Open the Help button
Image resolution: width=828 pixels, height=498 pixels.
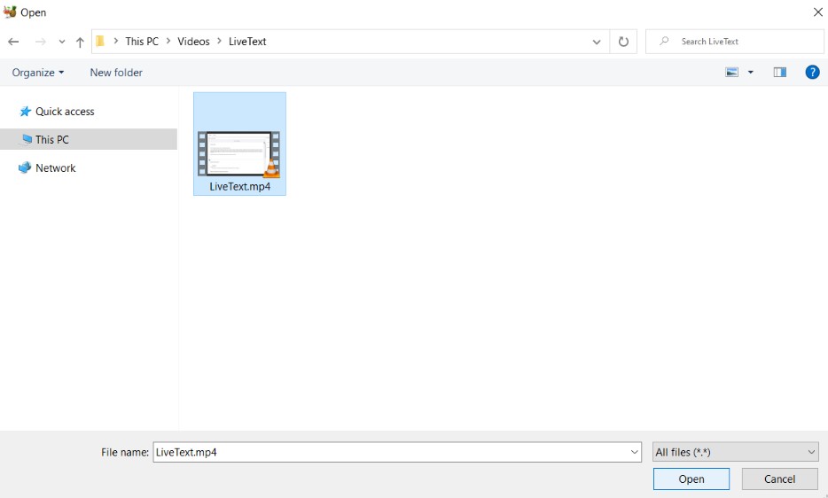click(x=812, y=73)
